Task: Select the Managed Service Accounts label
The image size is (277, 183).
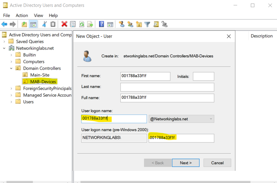Action: click(x=47, y=95)
